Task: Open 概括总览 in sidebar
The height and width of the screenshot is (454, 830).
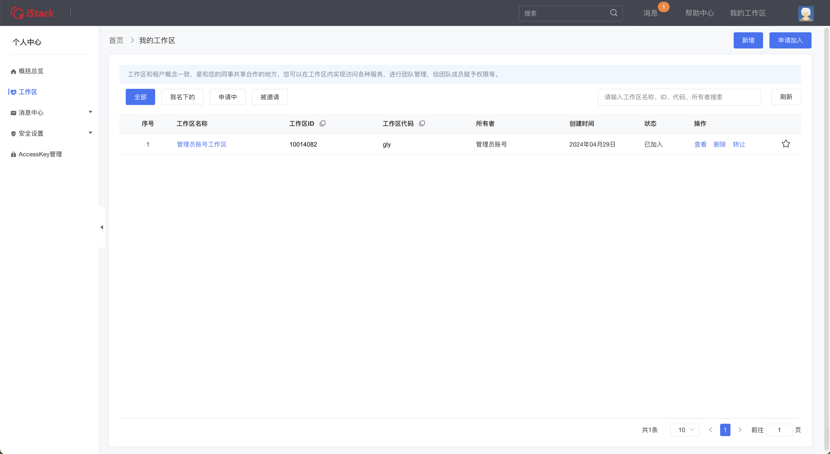Action: 31,71
